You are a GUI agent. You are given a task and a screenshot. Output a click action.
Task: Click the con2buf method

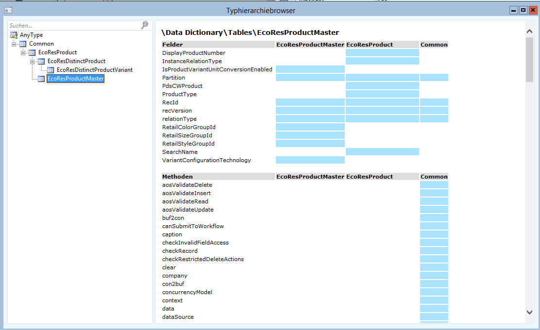(x=173, y=284)
